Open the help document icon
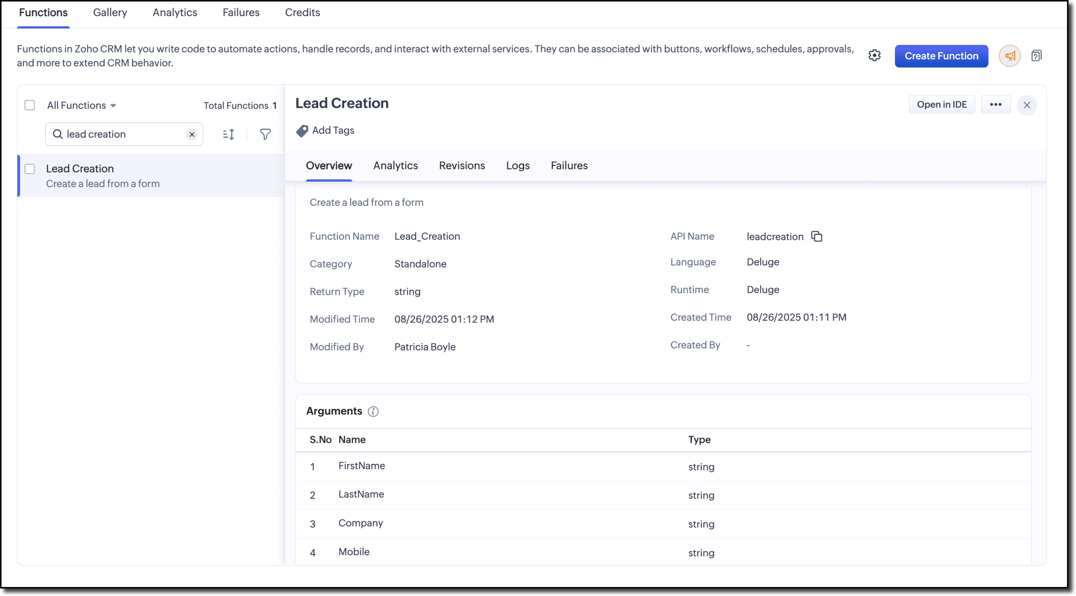Screen dimensions: 1076x596 click(x=1036, y=55)
